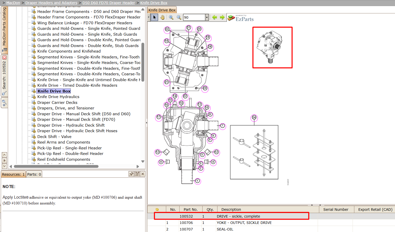Click the zoom value field showing 90
395x232 pixels.
[x=194, y=17]
